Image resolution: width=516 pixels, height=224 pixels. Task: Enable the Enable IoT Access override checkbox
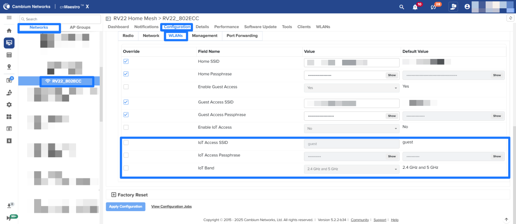[126, 127]
